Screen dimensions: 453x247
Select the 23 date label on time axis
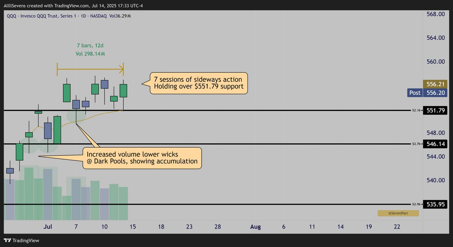[x=189, y=227]
